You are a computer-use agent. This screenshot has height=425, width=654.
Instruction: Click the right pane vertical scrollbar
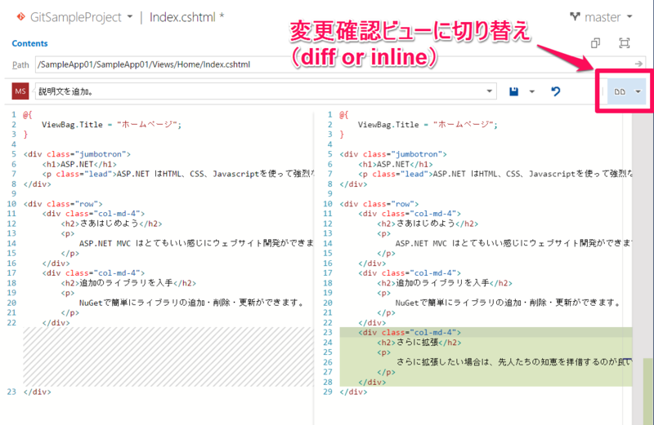tap(643, 267)
